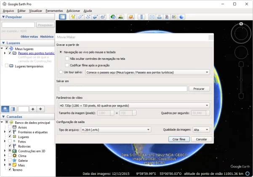Save image toolbar icon
253x177 pixels.
167,17
